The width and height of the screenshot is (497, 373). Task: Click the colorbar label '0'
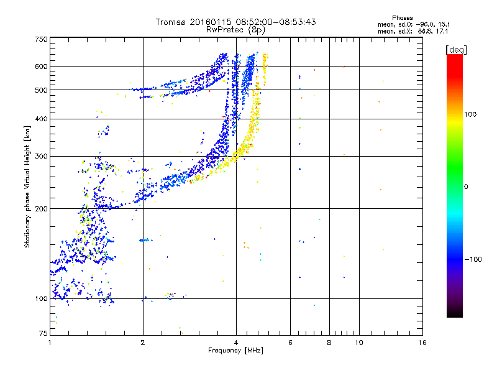pos(466,187)
